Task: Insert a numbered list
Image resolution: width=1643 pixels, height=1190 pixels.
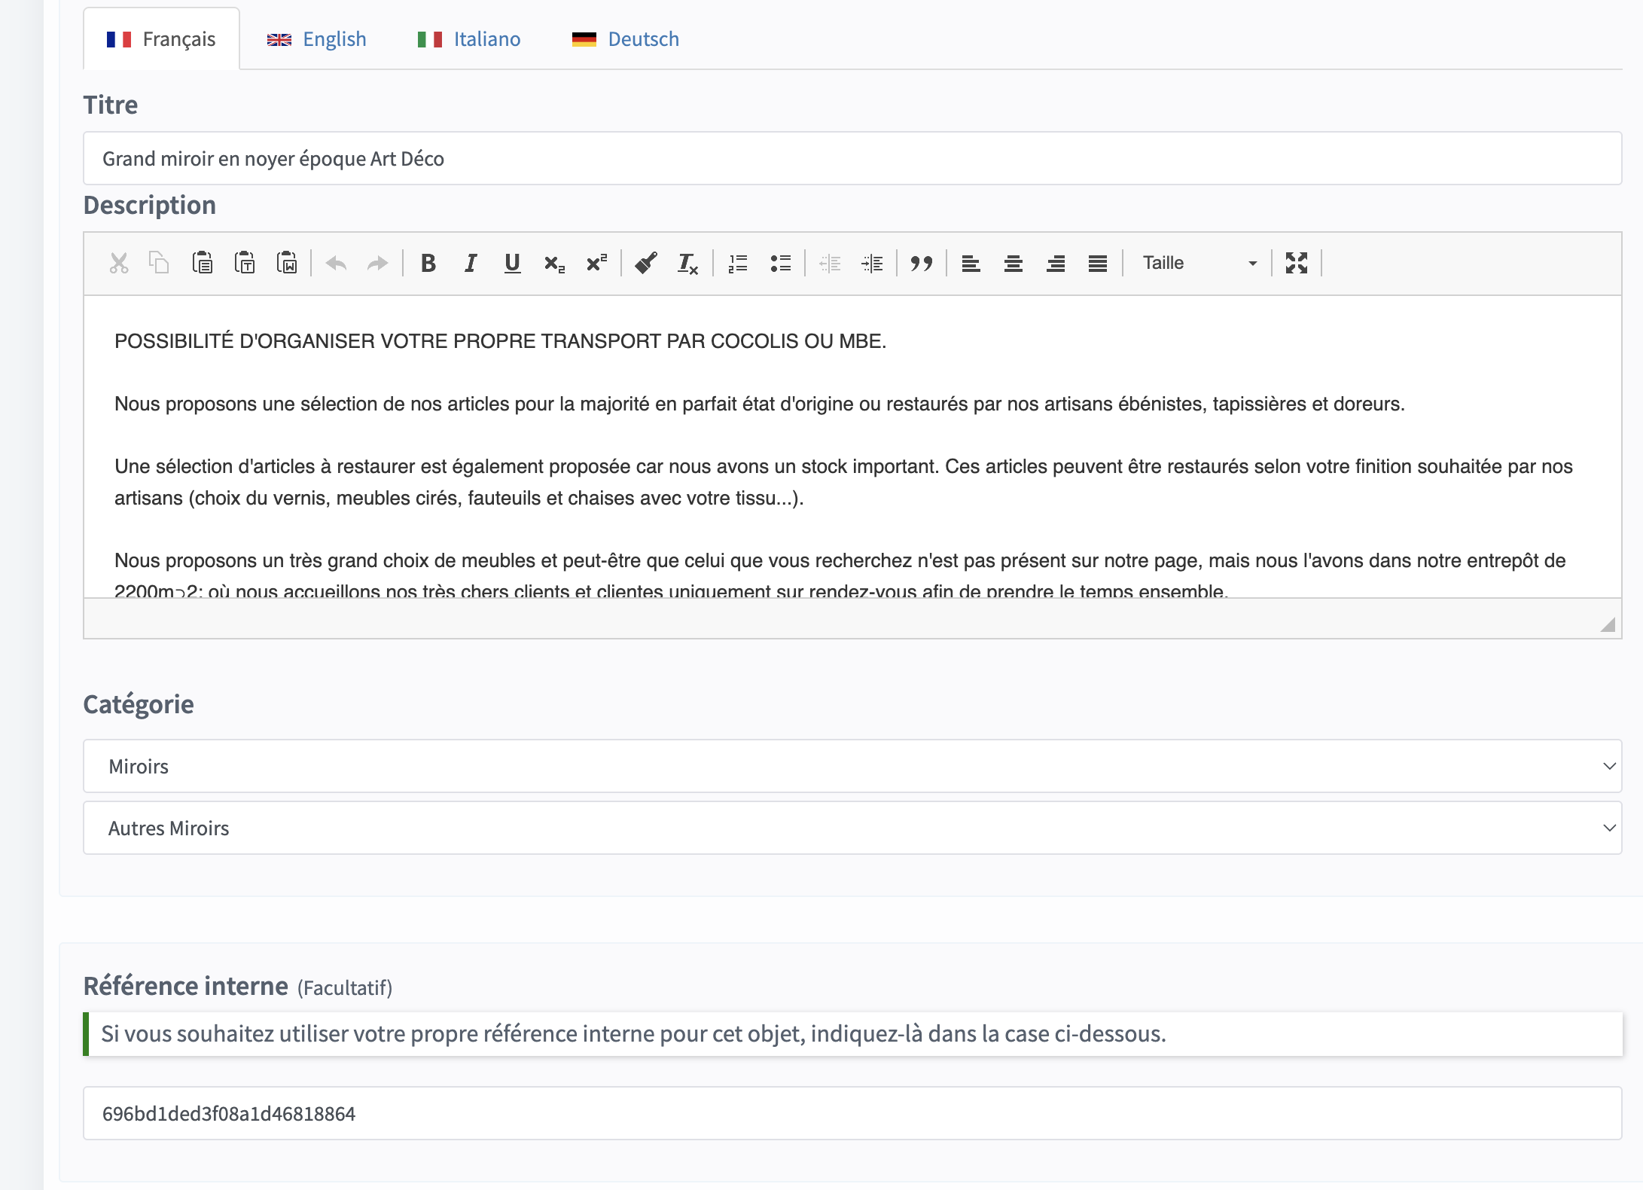Action: pyautogui.click(x=738, y=263)
